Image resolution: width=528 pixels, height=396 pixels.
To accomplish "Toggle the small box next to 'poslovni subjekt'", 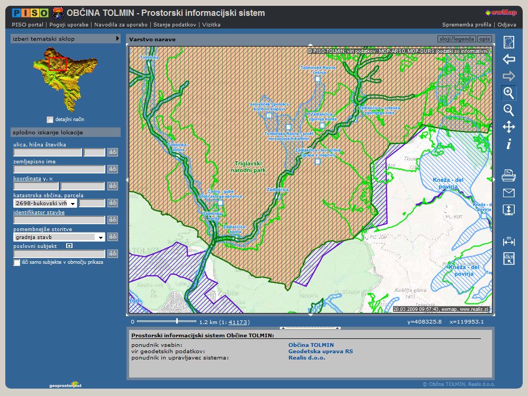I will pyautogui.click(x=69, y=246).
